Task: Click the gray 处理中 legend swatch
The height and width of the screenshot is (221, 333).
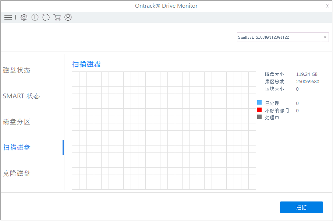Action: pyautogui.click(x=259, y=117)
